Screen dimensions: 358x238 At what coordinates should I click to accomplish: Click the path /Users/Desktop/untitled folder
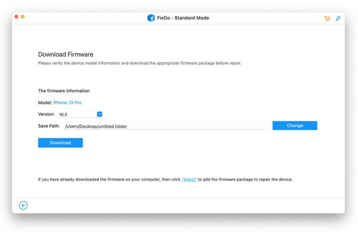[x=96, y=126]
